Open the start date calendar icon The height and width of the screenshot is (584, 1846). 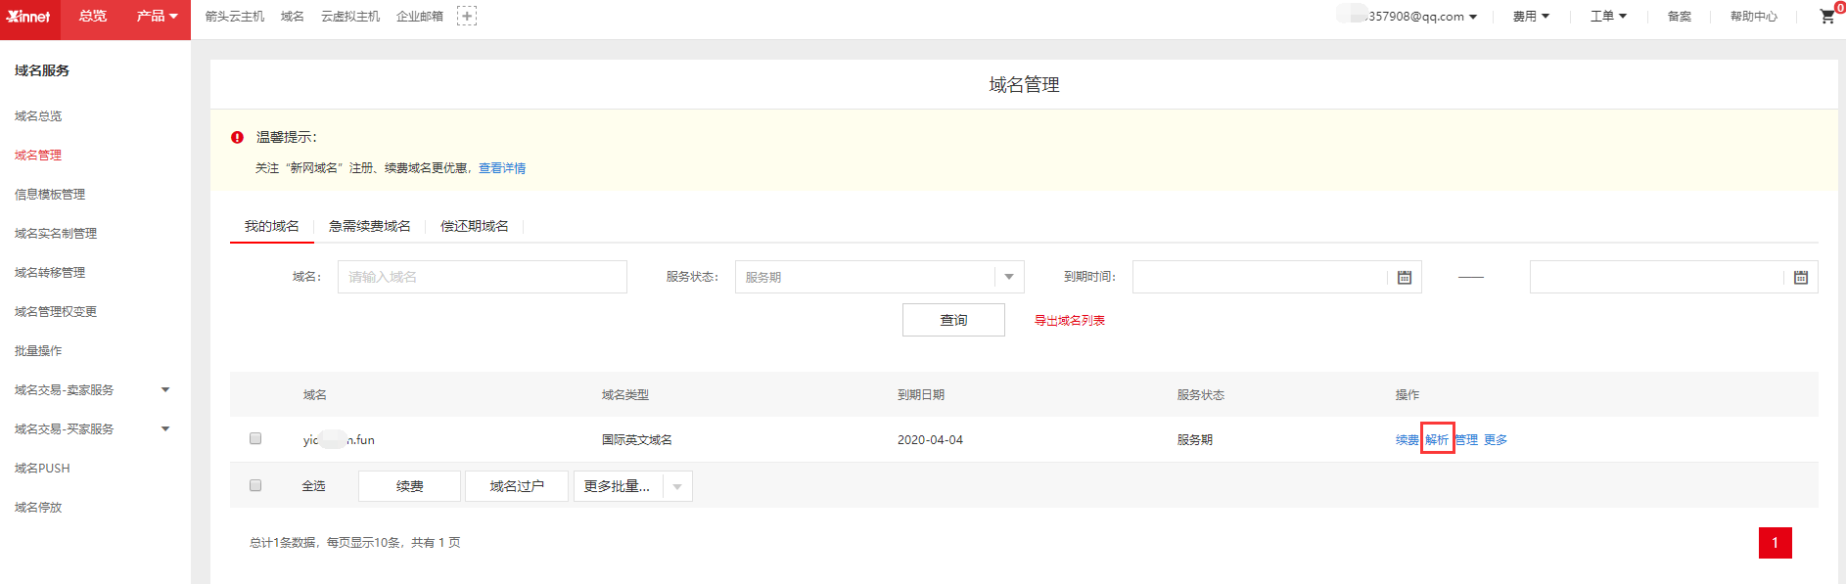[1404, 278]
